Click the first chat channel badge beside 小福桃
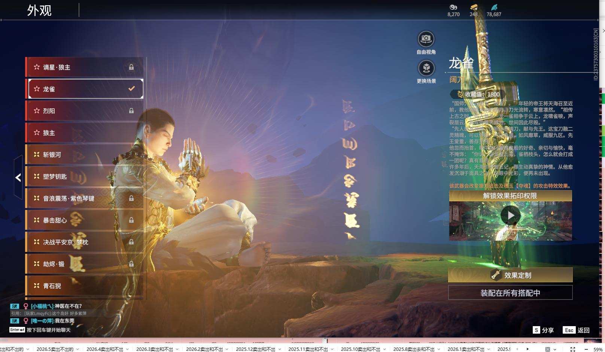 pyautogui.click(x=15, y=306)
